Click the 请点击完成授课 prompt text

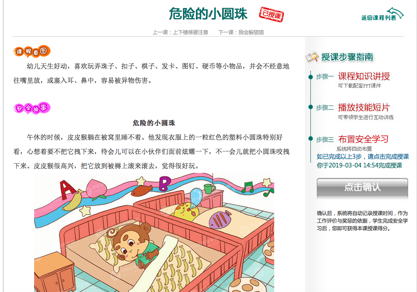tap(388, 157)
